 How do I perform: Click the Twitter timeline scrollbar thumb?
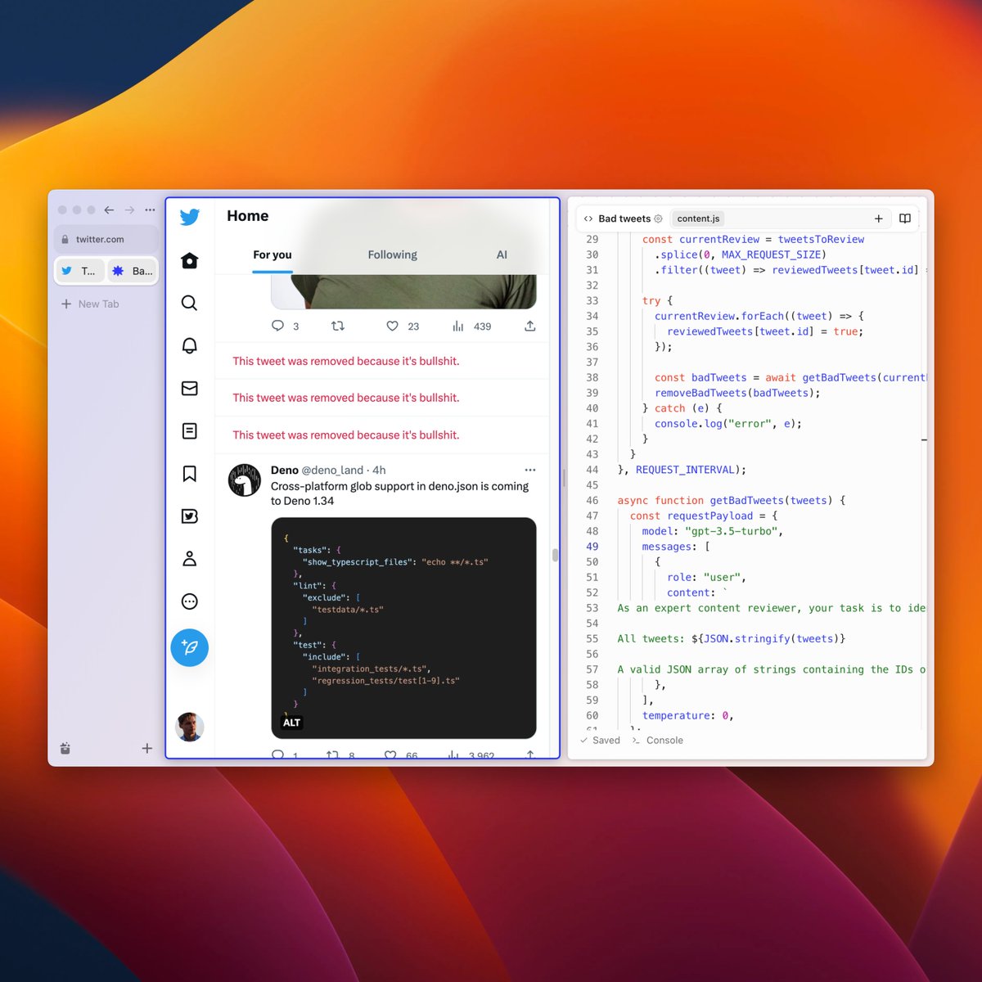(x=556, y=555)
